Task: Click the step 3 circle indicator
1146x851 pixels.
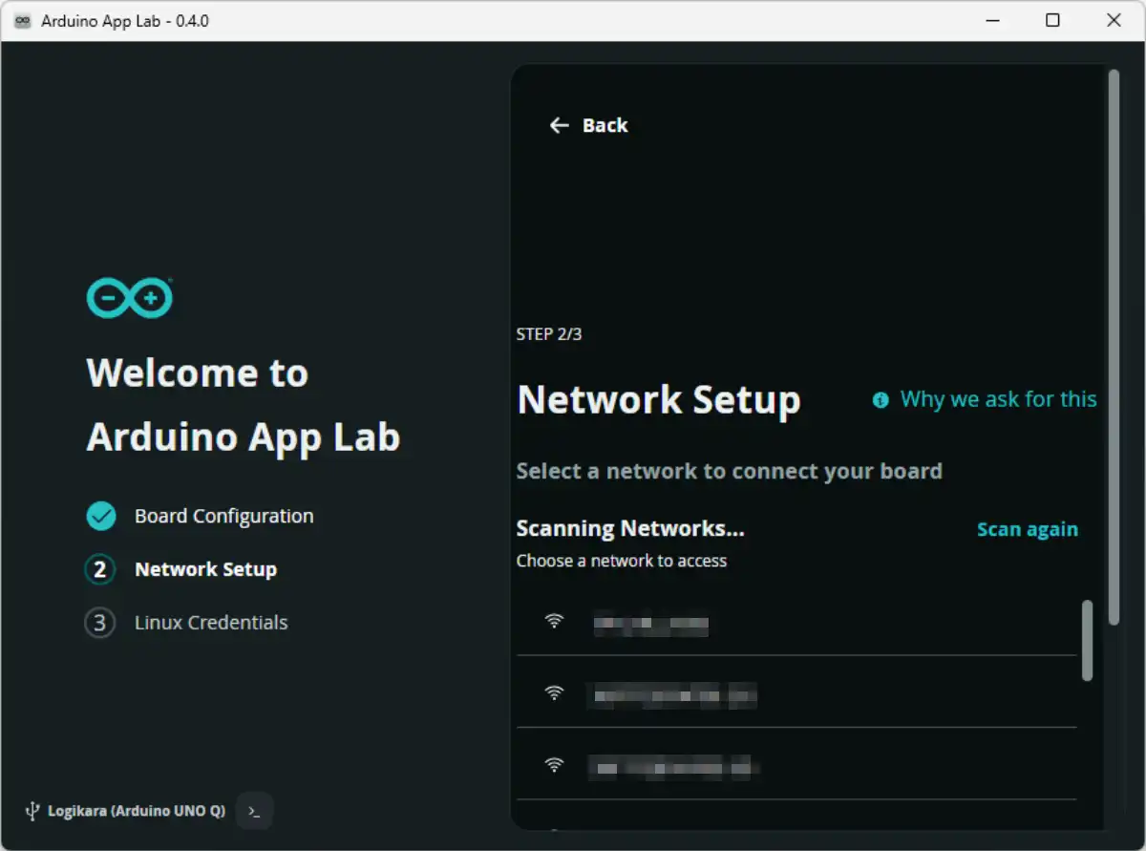Action: point(100,623)
